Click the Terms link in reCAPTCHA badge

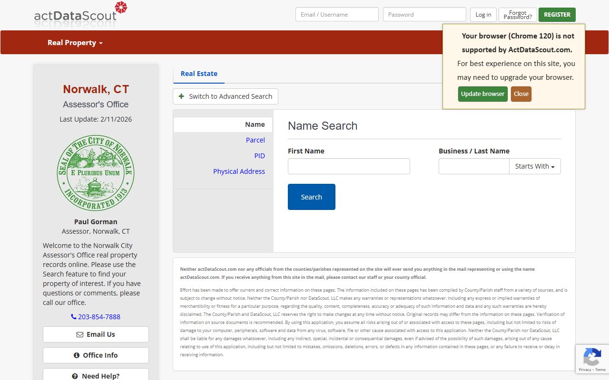600,370
